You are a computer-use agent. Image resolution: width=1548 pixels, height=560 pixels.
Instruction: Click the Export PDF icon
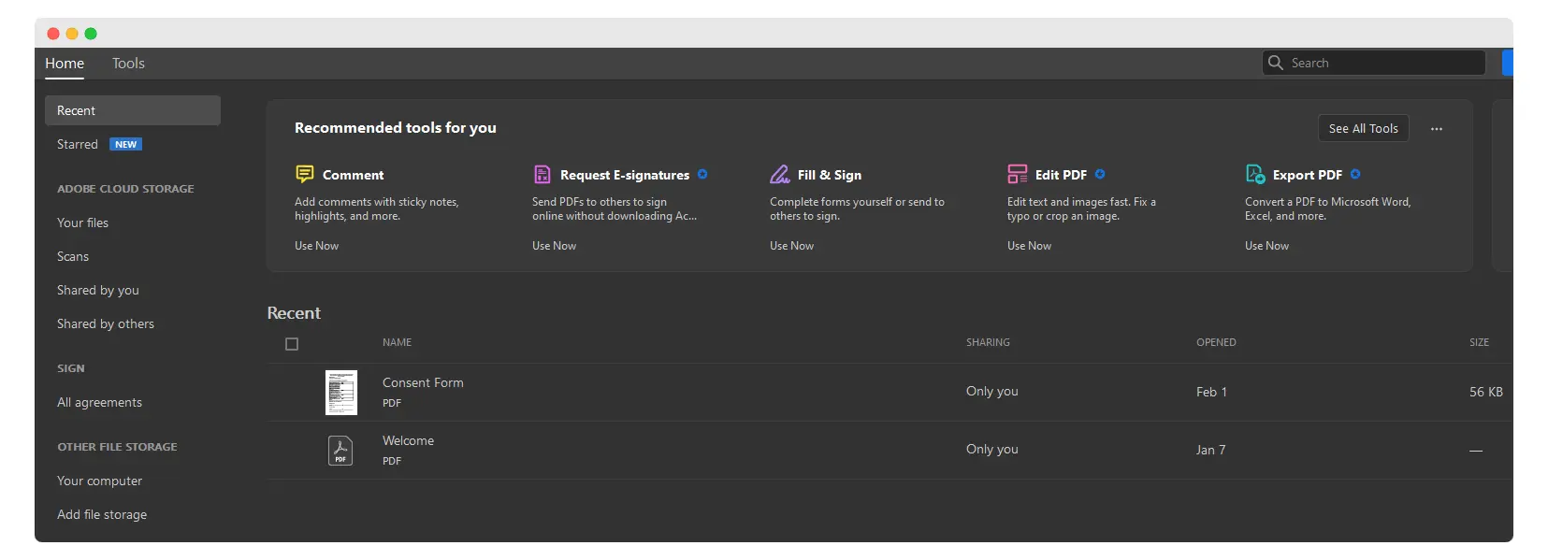tap(1255, 174)
